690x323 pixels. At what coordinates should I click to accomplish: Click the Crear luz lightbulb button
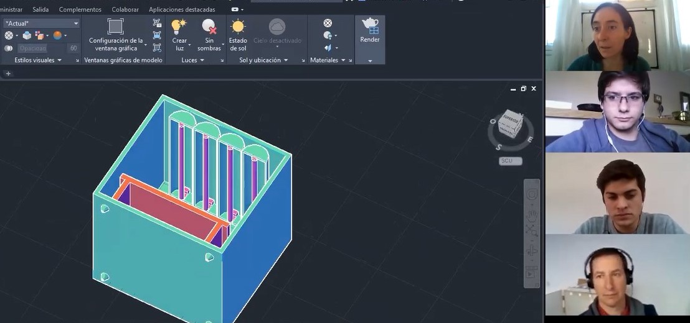[x=179, y=34]
